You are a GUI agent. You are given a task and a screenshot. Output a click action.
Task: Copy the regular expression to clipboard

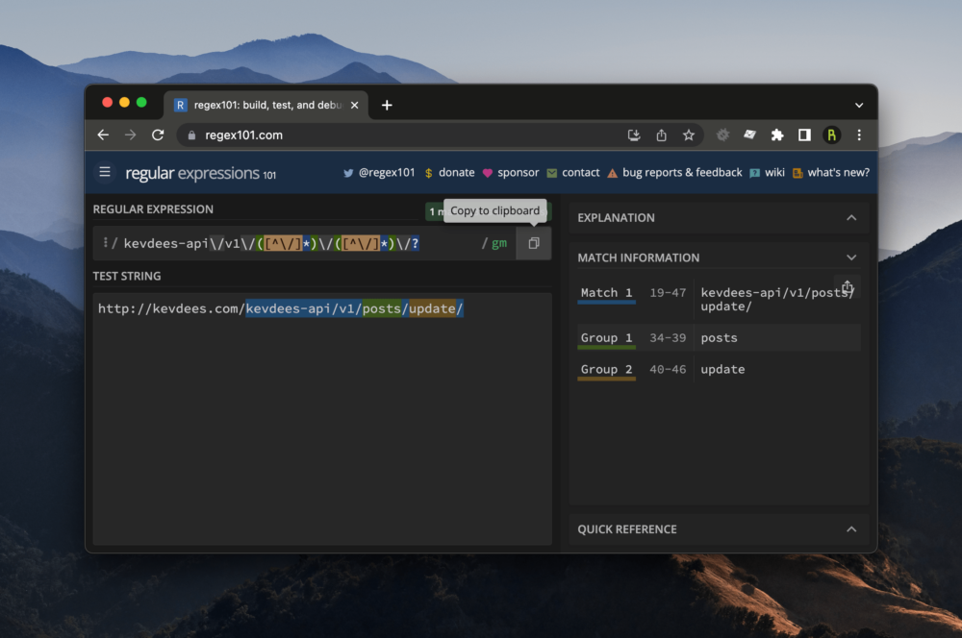(534, 243)
